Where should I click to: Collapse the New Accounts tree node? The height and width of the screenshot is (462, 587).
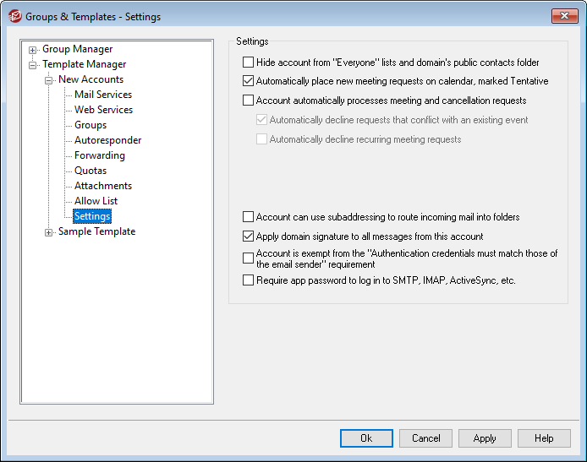point(49,80)
